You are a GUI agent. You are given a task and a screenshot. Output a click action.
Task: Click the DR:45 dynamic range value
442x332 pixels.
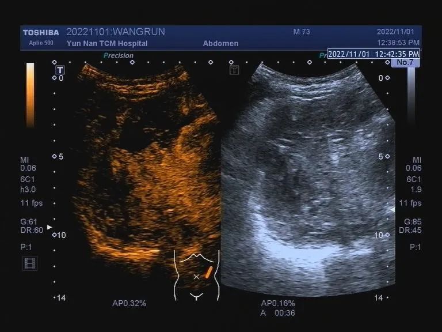(x=410, y=230)
